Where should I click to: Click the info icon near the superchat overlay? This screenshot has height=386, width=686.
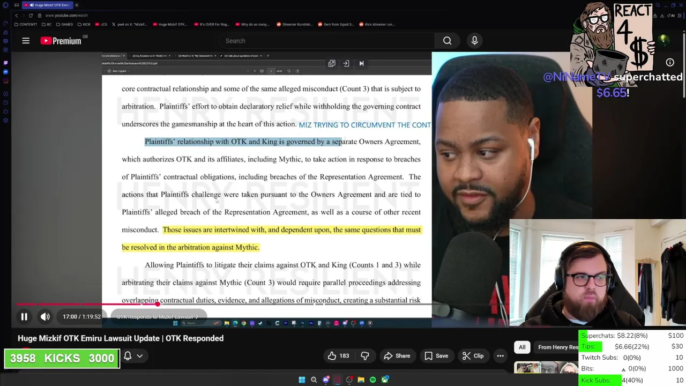(670, 63)
